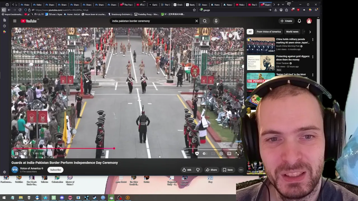Open YouTube notifications bell
358x201 pixels.
pos(299,21)
